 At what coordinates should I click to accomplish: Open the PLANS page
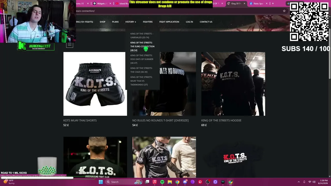115,22
